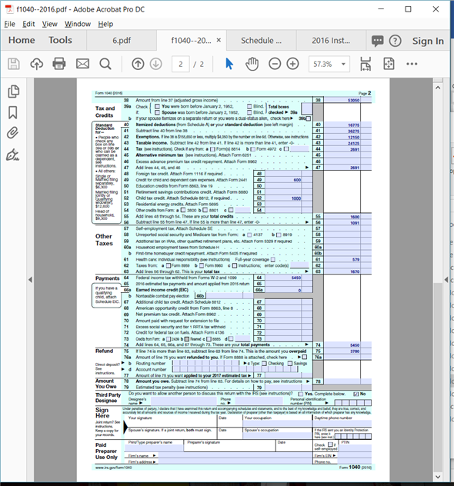The height and width of the screenshot is (486, 454).
Task: Click the Save file floppy icon
Action: pos(13,64)
